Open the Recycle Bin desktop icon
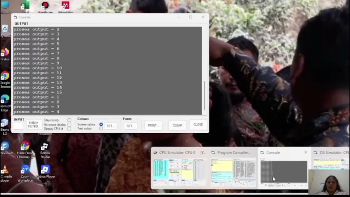The height and width of the screenshot is (197, 350). (5, 31)
